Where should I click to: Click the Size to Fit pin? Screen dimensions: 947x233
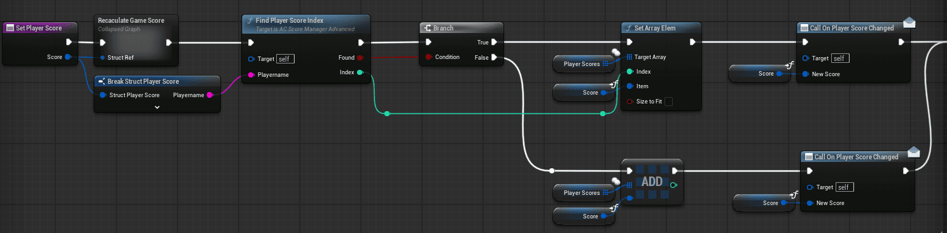pyautogui.click(x=629, y=102)
